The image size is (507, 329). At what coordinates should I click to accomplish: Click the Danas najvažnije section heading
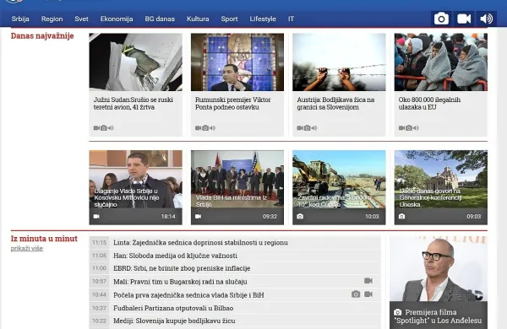(x=42, y=35)
